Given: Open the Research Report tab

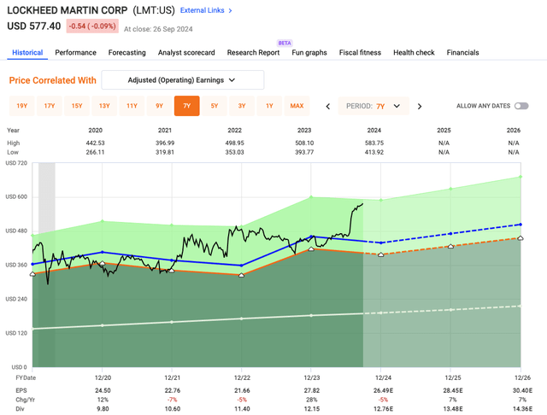Looking at the screenshot, I should coord(253,52).
